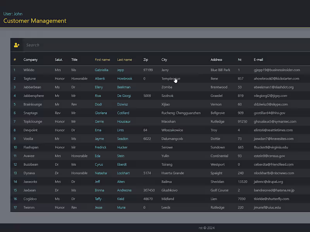Sort by the # column header

click(x=15, y=60)
